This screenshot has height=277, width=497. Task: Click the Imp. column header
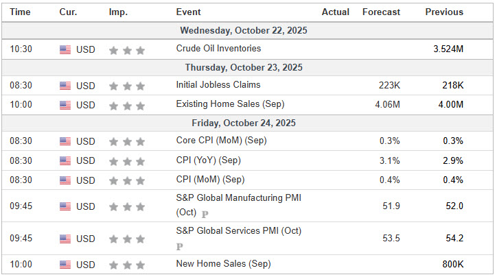coord(118,12)
